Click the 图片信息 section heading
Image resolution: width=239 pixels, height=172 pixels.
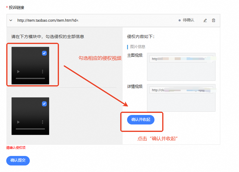138,47
